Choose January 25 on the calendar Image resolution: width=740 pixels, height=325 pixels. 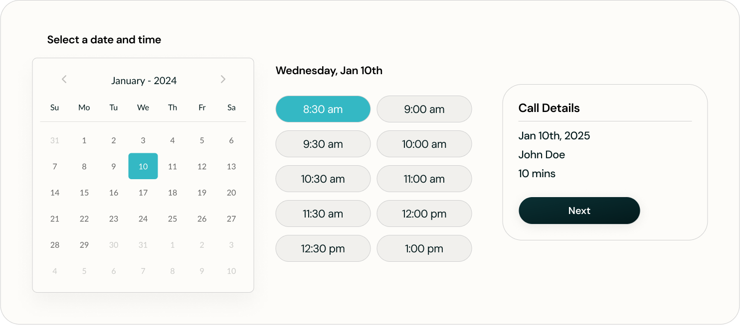click(x=173, y=218)
